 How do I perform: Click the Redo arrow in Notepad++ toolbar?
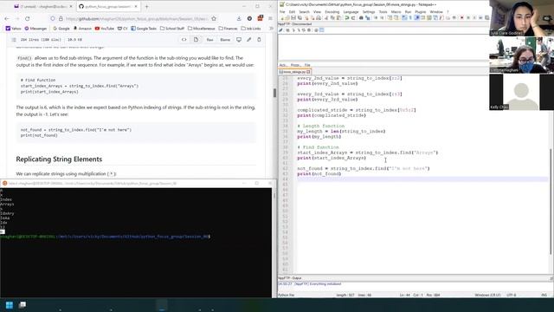click(353, 17)
